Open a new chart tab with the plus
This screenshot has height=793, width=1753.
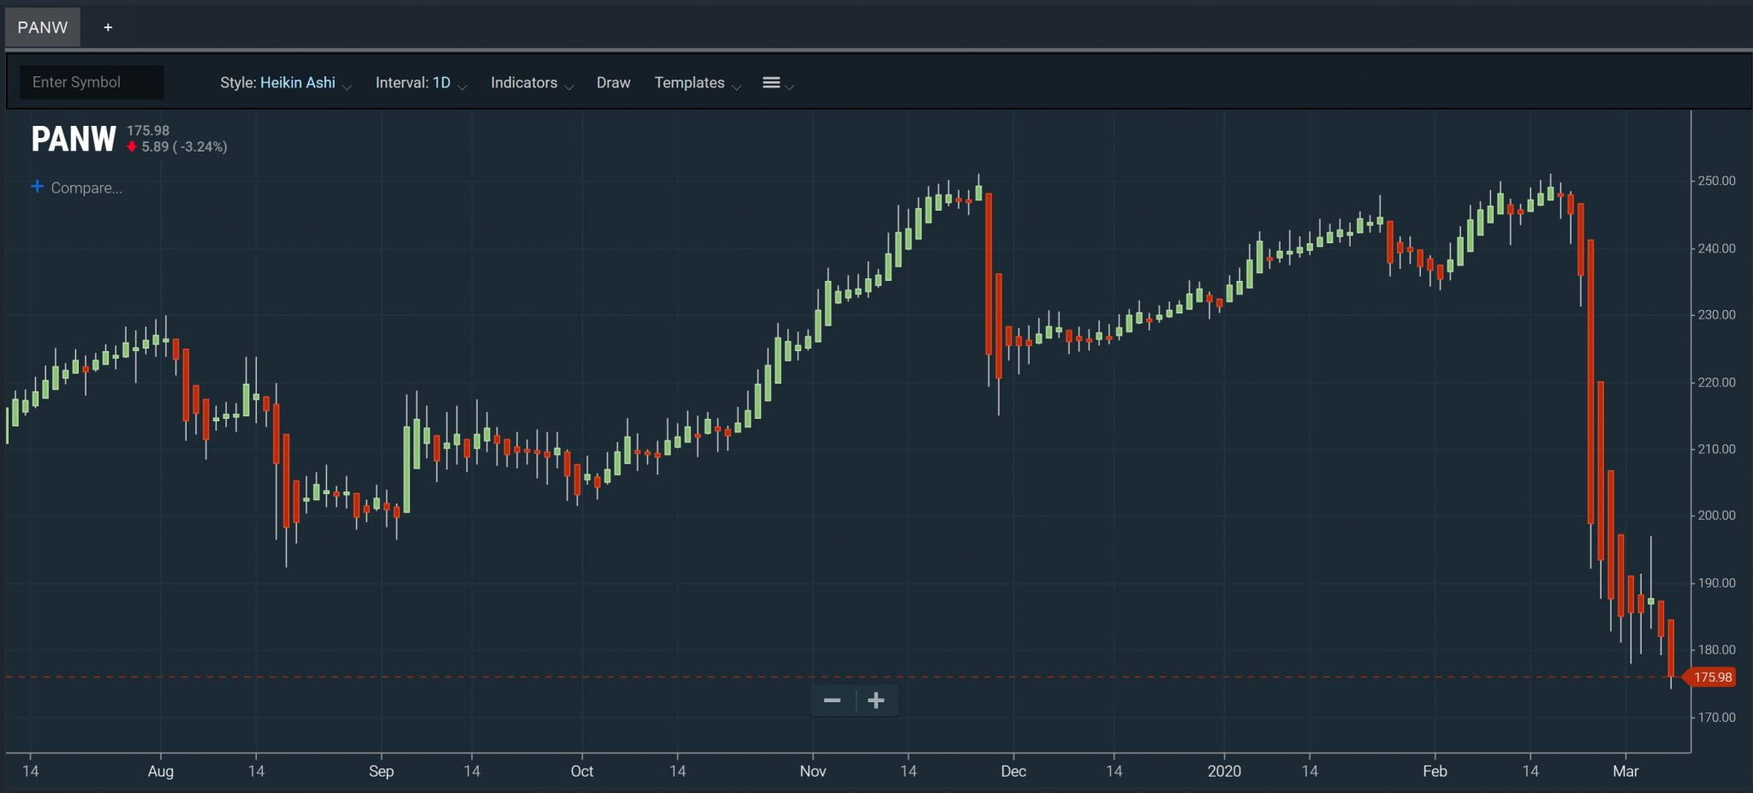coord(108,27)
